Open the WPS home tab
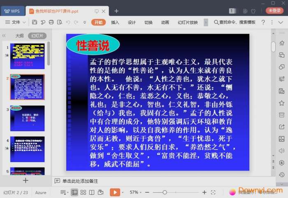Screen dimensions: 288x198 point(12,11)
